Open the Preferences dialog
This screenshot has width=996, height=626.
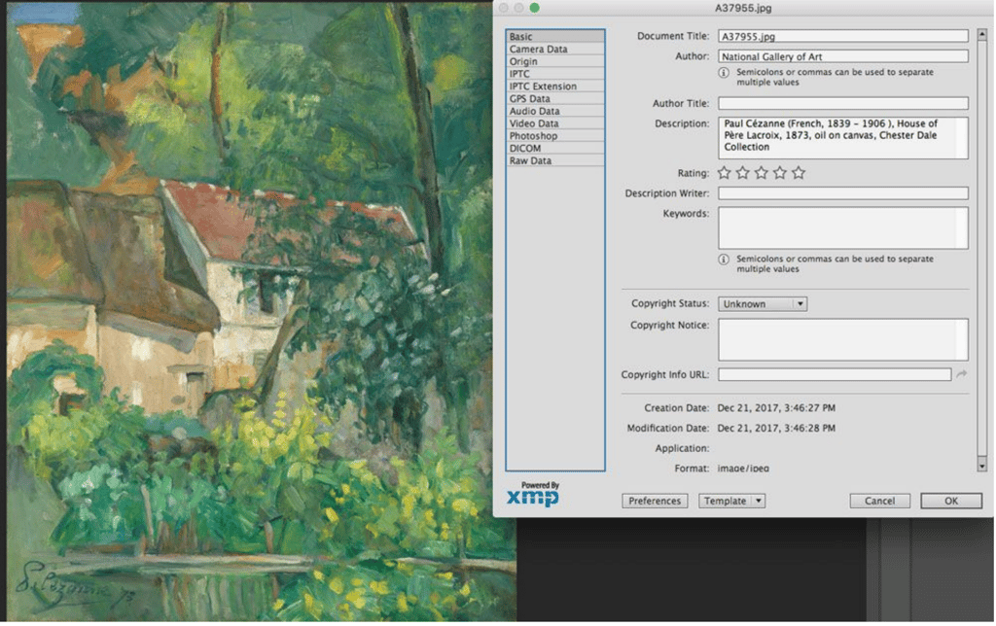coord(655,501)
